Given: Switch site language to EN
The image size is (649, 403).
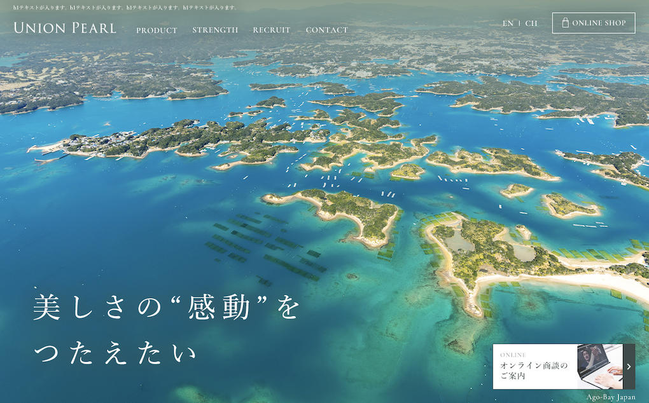Looking at the screenshot, I should pyautogui.click(x=508, y=23).
